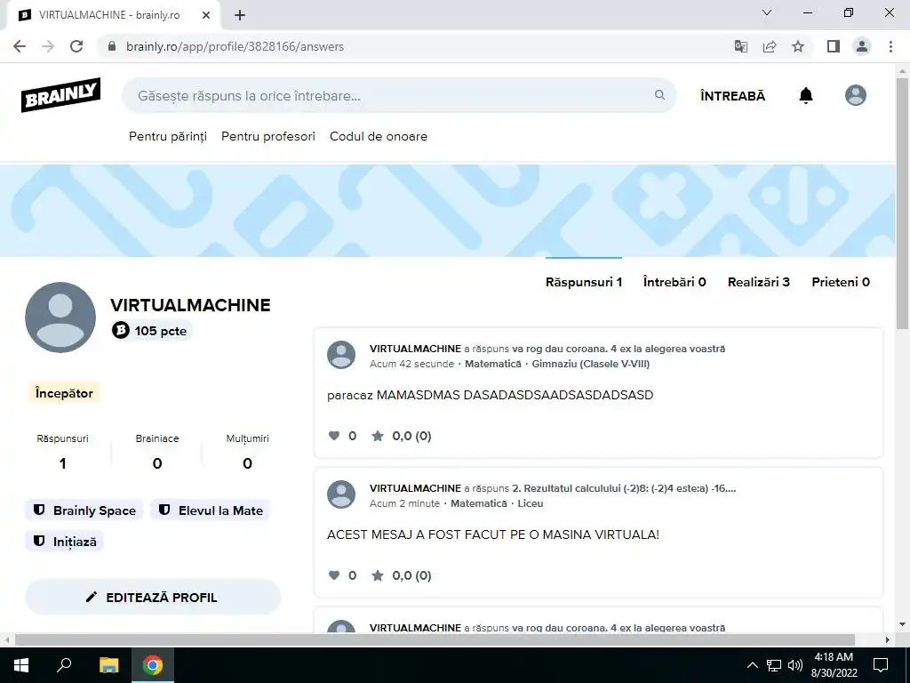Image resolution: width=910 pixels, height=683 pixels.
Task: Click the '105 pcte' points text
Action: pyautogui.click(x=161, y=331)
